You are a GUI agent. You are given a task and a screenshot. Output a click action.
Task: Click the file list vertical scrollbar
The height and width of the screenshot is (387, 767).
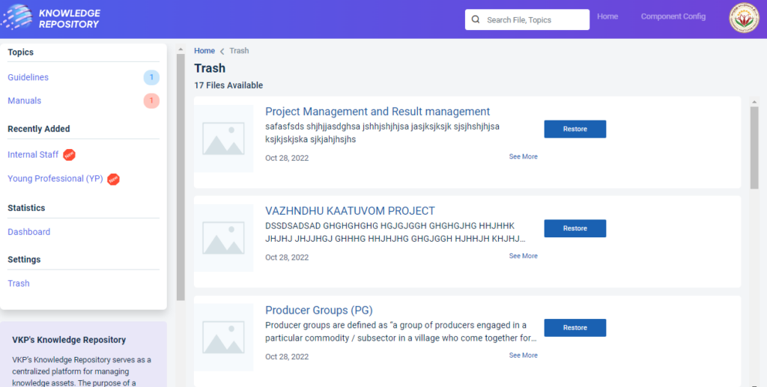[754, 150]
